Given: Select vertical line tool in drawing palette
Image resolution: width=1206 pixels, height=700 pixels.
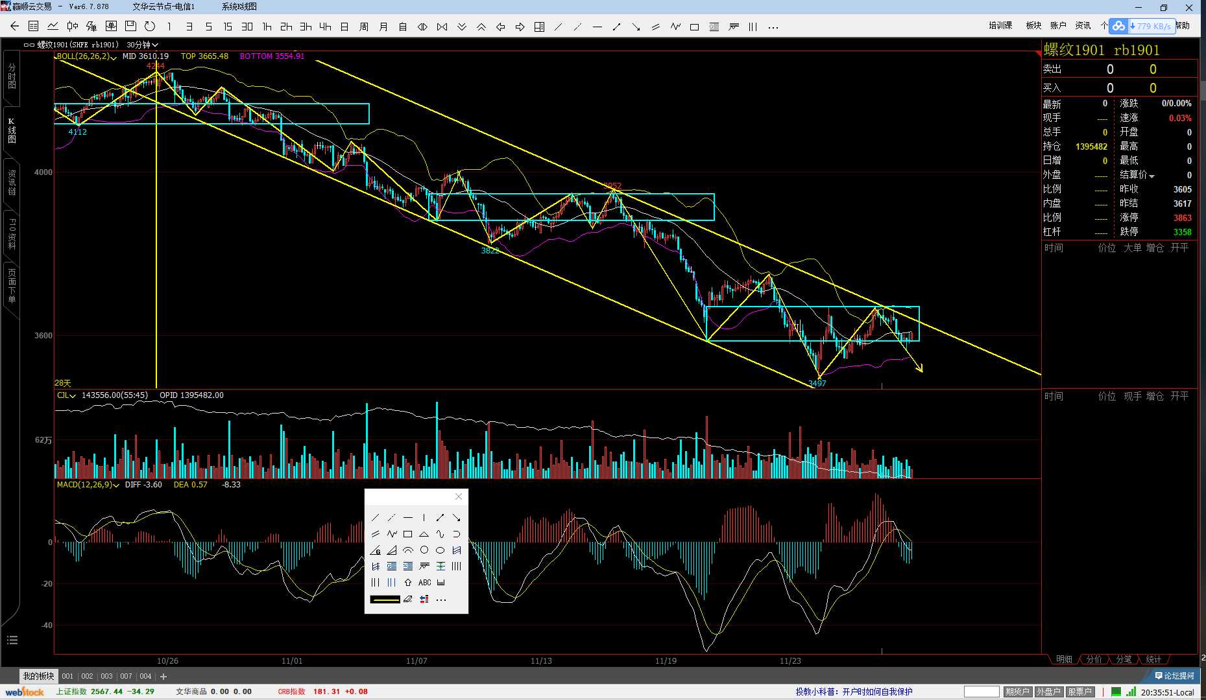Looking at the screenshot, I should tap(424, 517).
